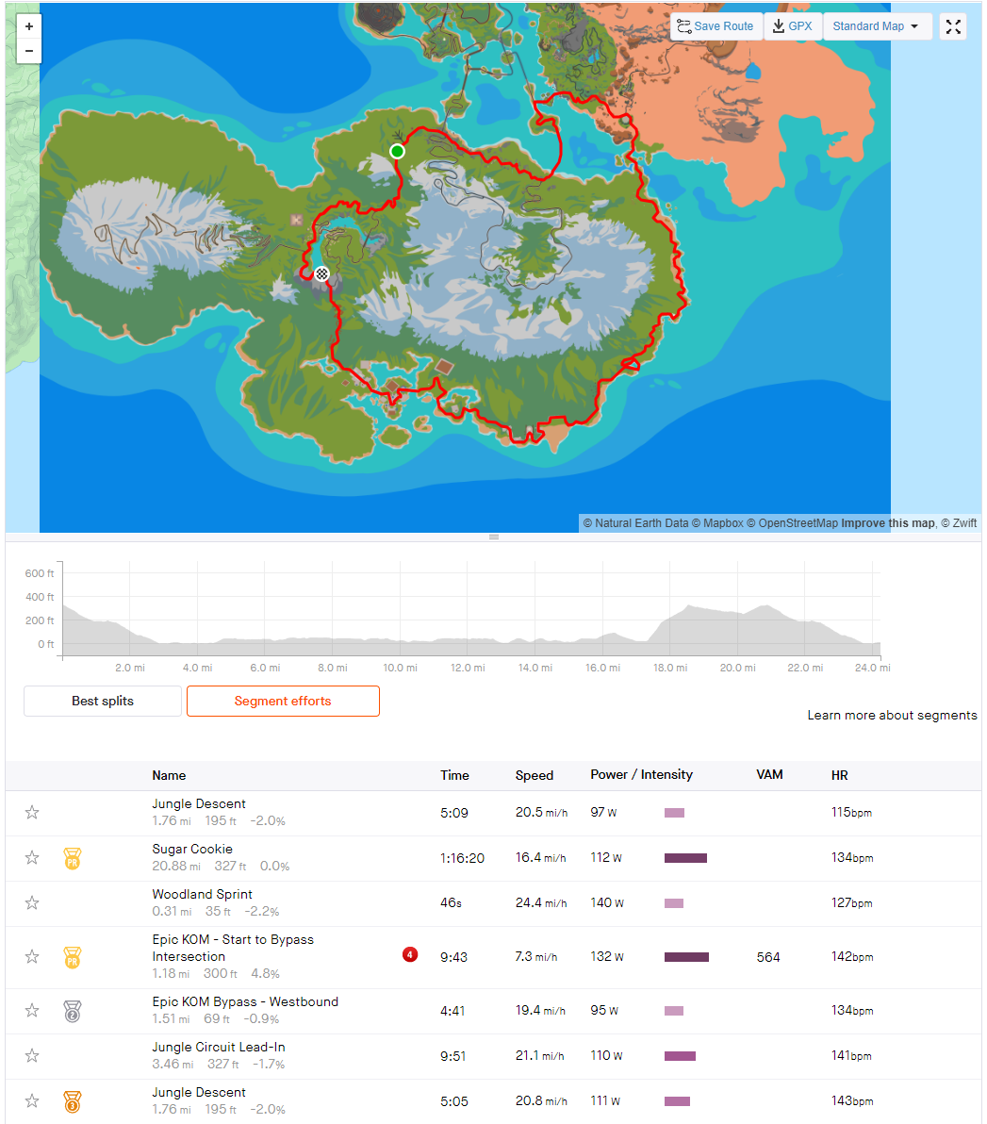Image resolution: width=987 pixels, height=1124 pixels.
Task: Click the Name column header
Action: point(169,775)
